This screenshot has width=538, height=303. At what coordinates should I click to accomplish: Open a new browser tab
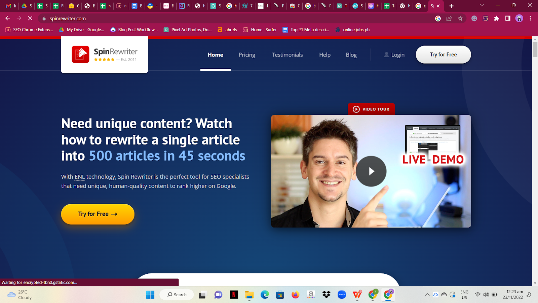451,6
